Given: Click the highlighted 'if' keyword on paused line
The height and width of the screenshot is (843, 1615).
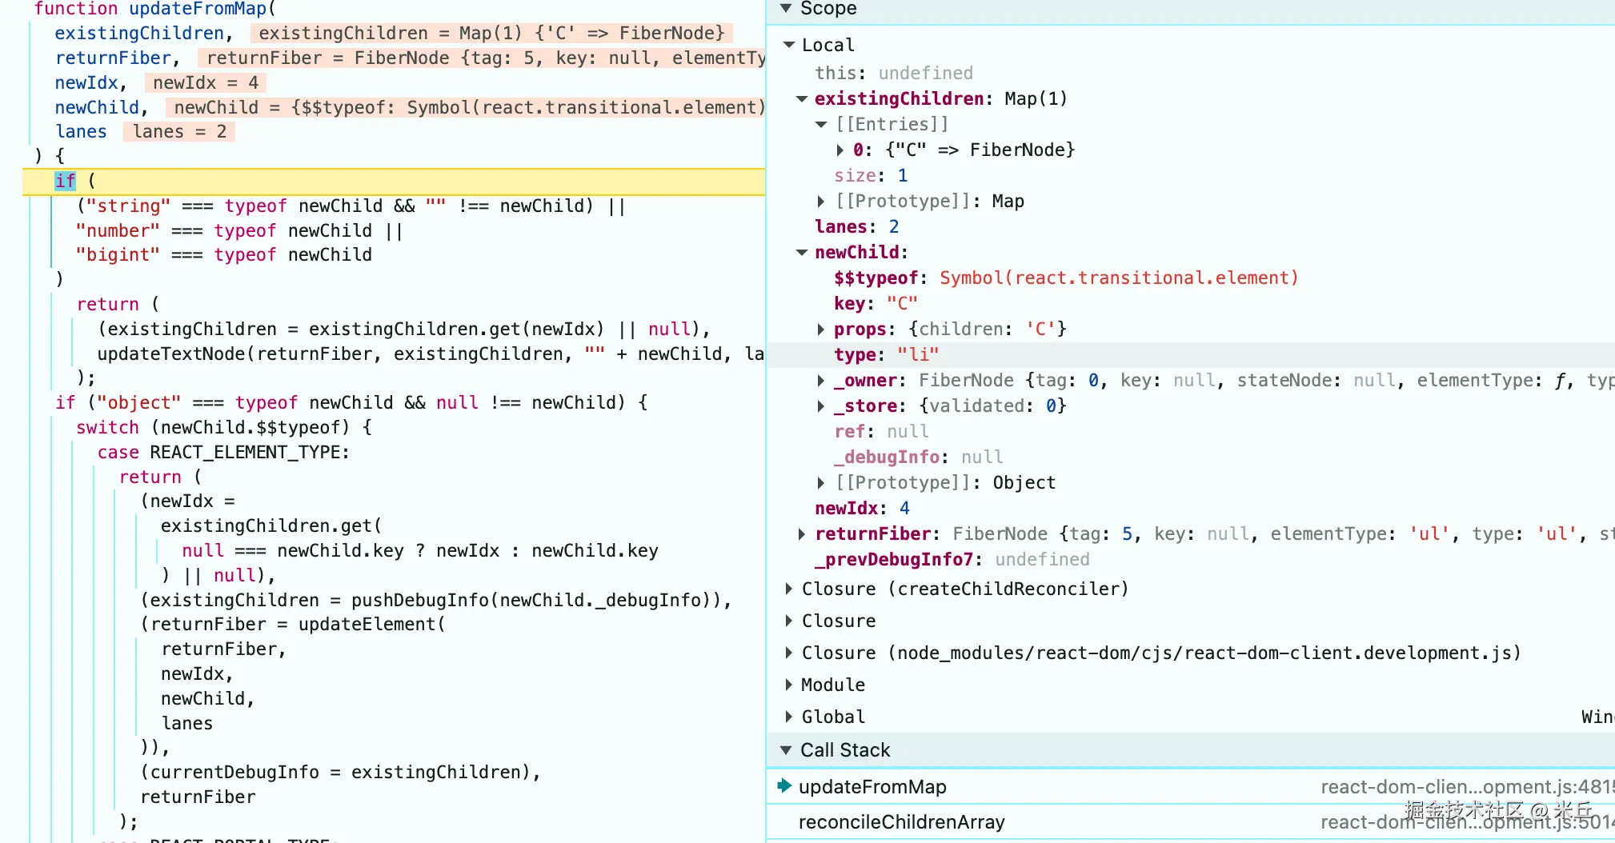Looking at the screenshot, I should pyautogui.click(x=65, y=182).
